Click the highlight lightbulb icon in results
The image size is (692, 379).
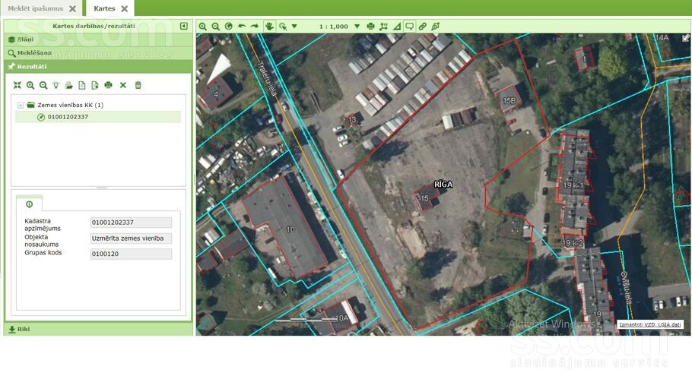click(x=56, y=85)
